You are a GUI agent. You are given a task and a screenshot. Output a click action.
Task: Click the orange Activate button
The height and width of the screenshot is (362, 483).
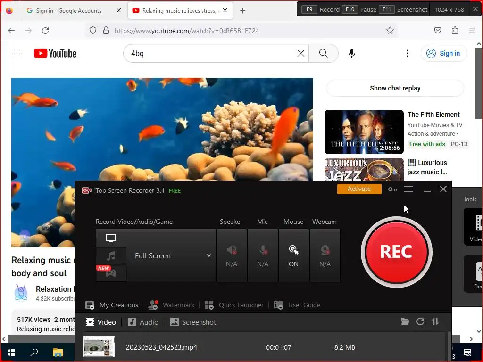click(x=359, y=189)
